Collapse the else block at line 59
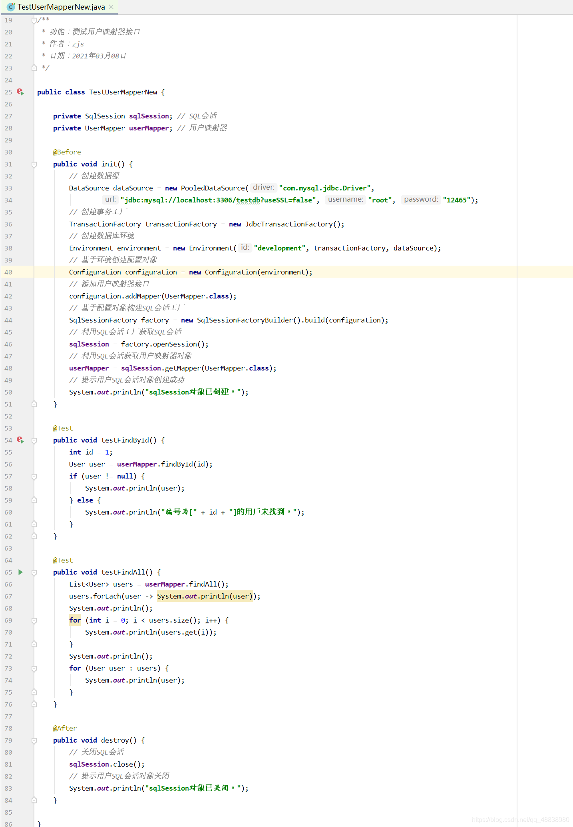573x827 pixels. [x=34, y=500]
